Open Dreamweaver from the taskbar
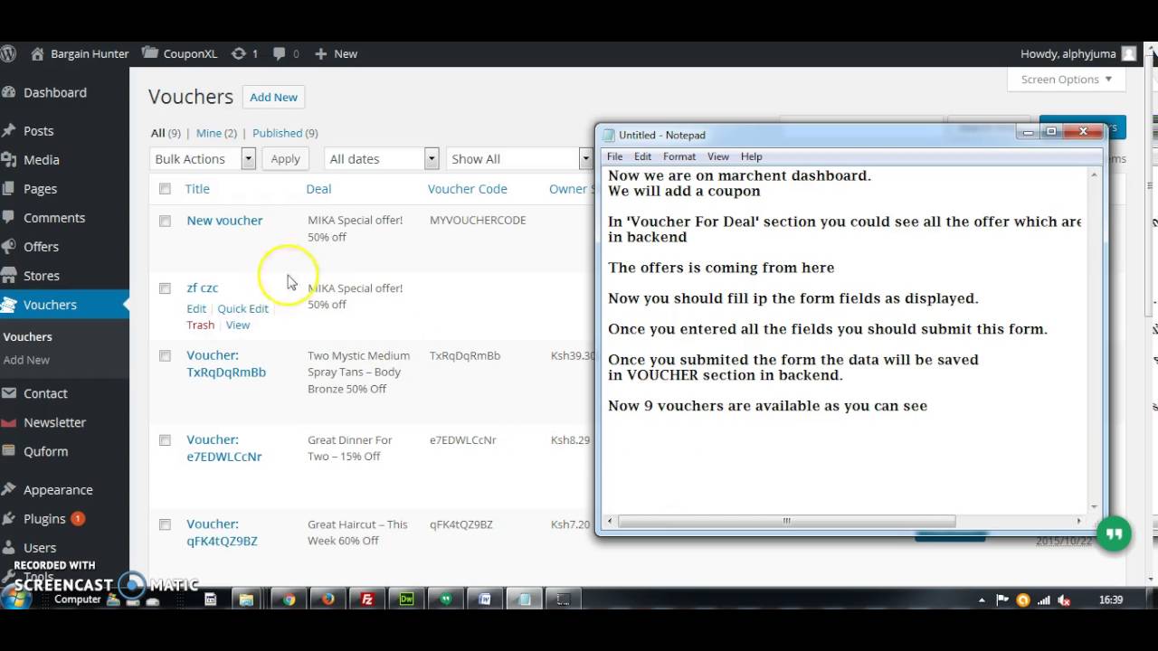The image size is (1158, 651). [406, 599]
